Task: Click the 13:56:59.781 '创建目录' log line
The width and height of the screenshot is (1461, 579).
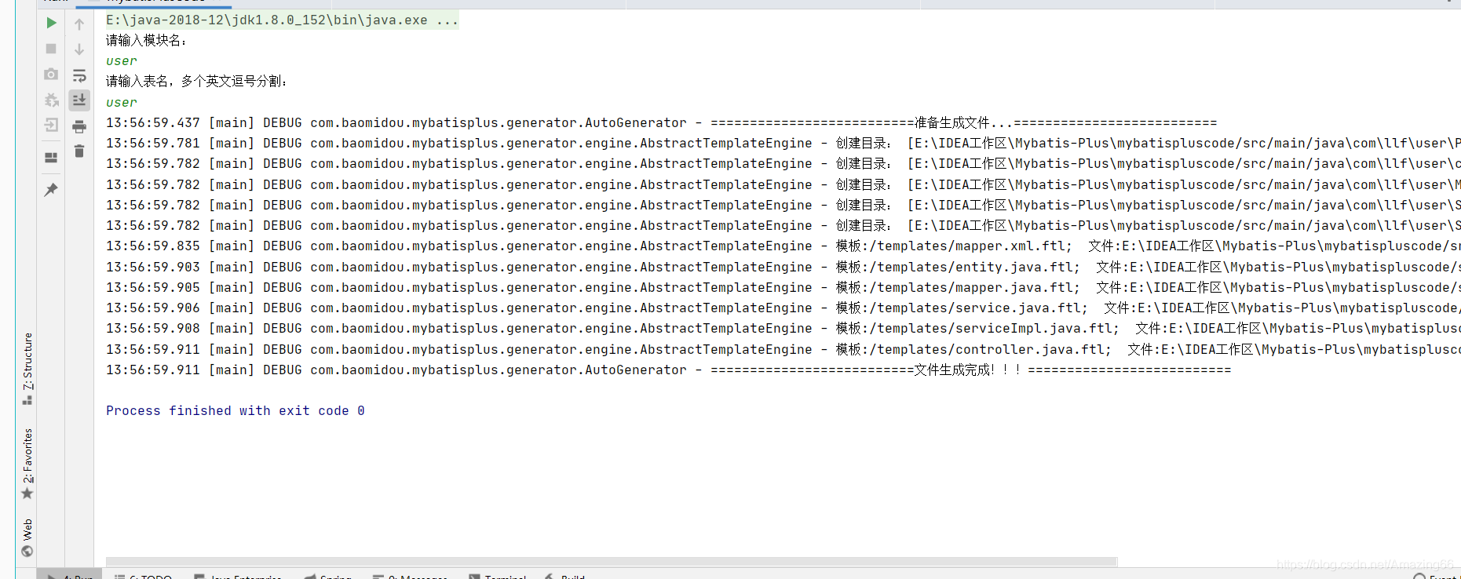Action: tap(783, 143)
